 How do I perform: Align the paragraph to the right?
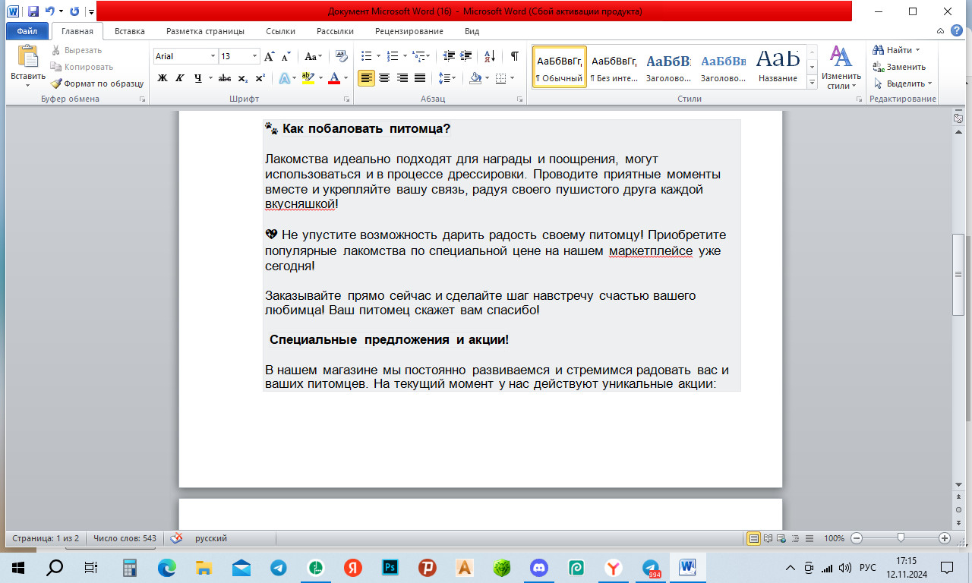pos(402,78)
